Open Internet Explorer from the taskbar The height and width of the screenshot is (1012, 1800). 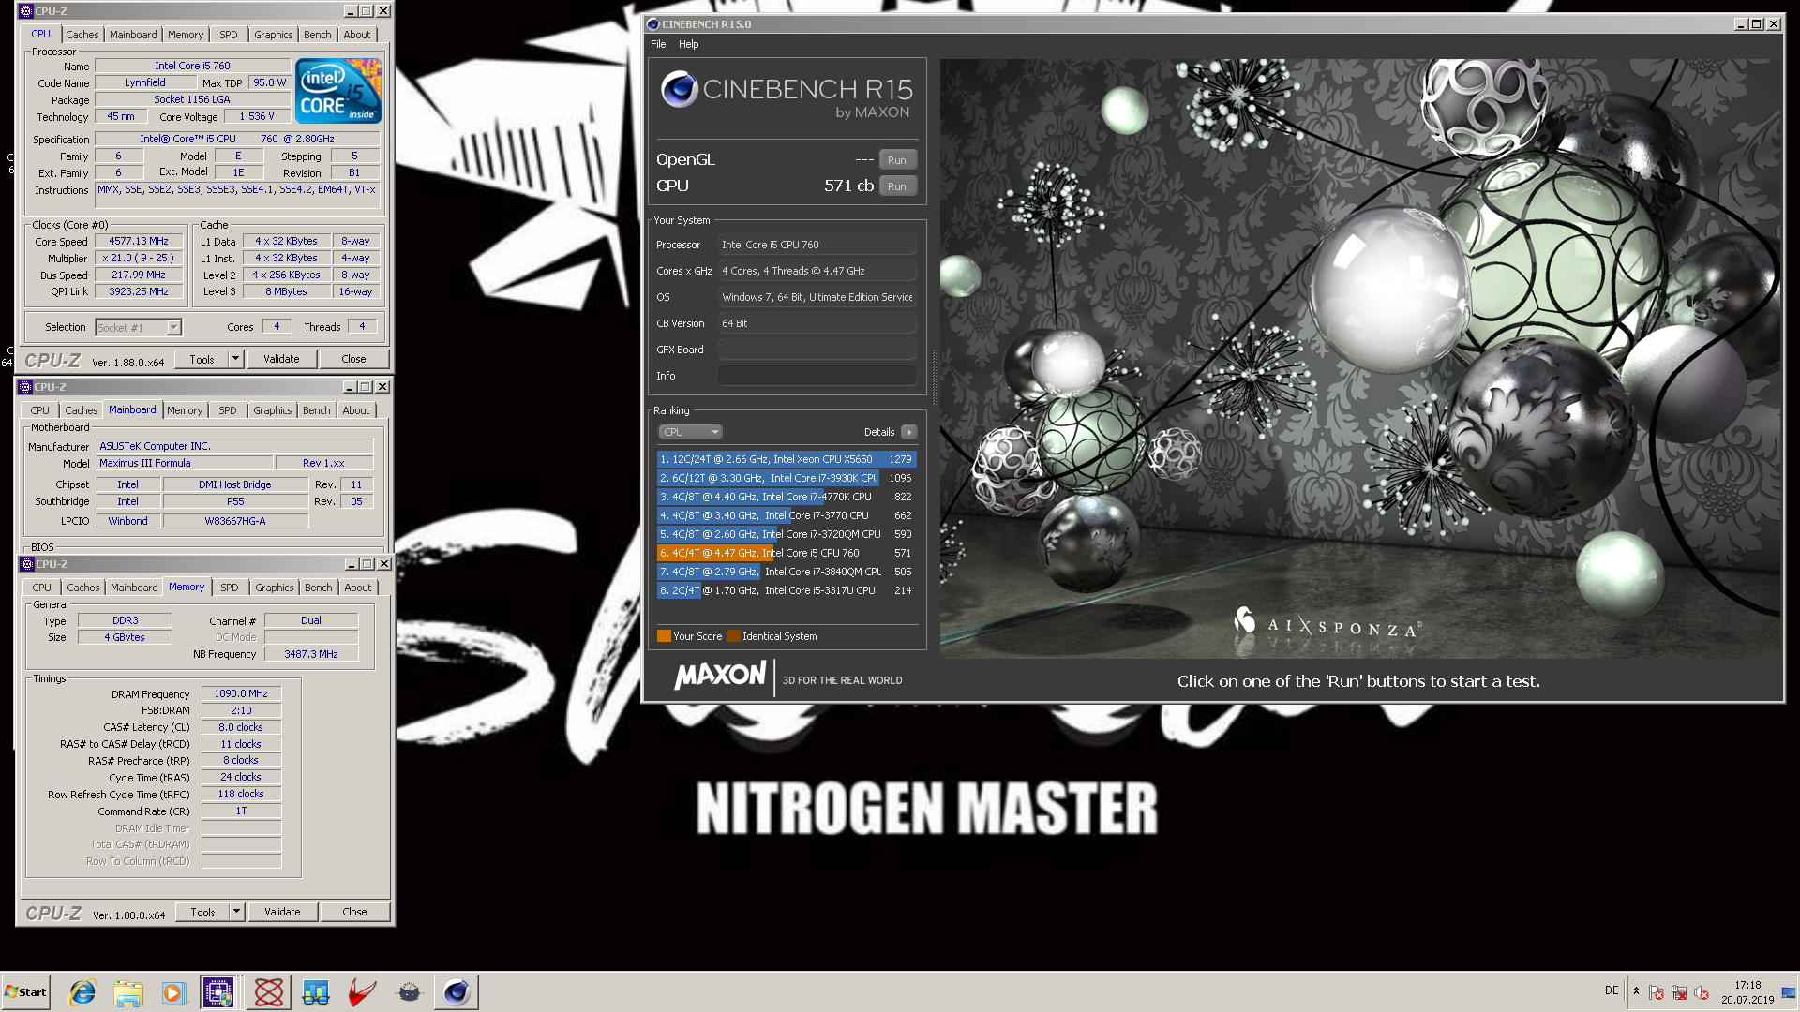click(82, 991)
